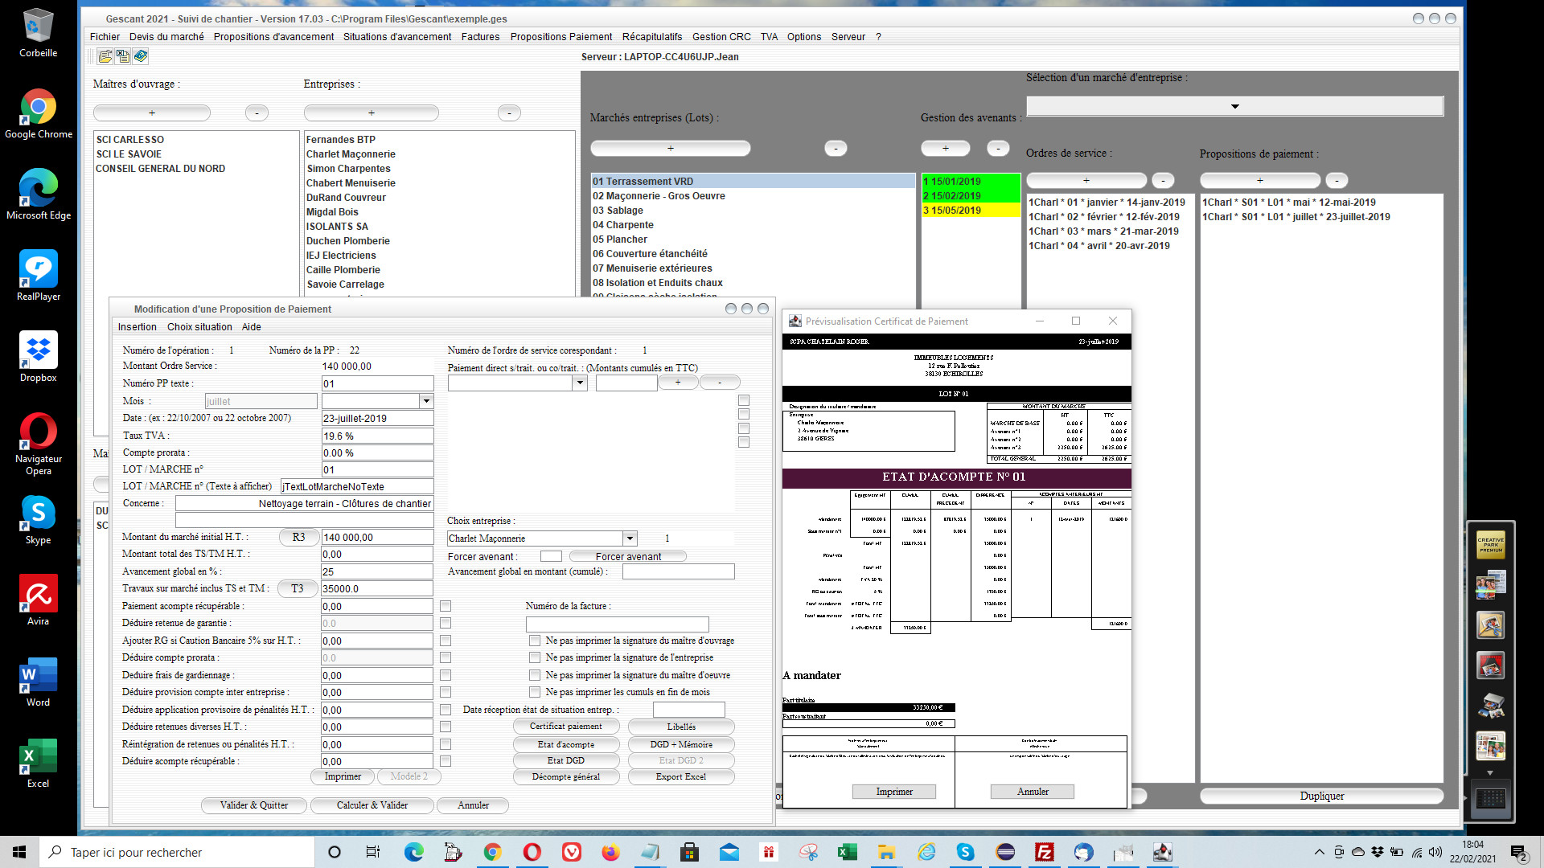Click the Certificat paiement button

click(566, 727)
